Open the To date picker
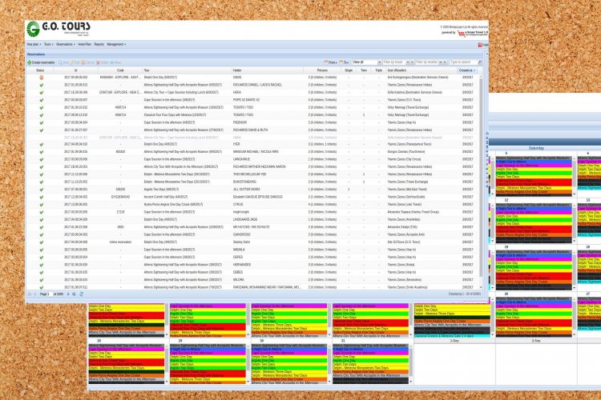 pos(344,62)
